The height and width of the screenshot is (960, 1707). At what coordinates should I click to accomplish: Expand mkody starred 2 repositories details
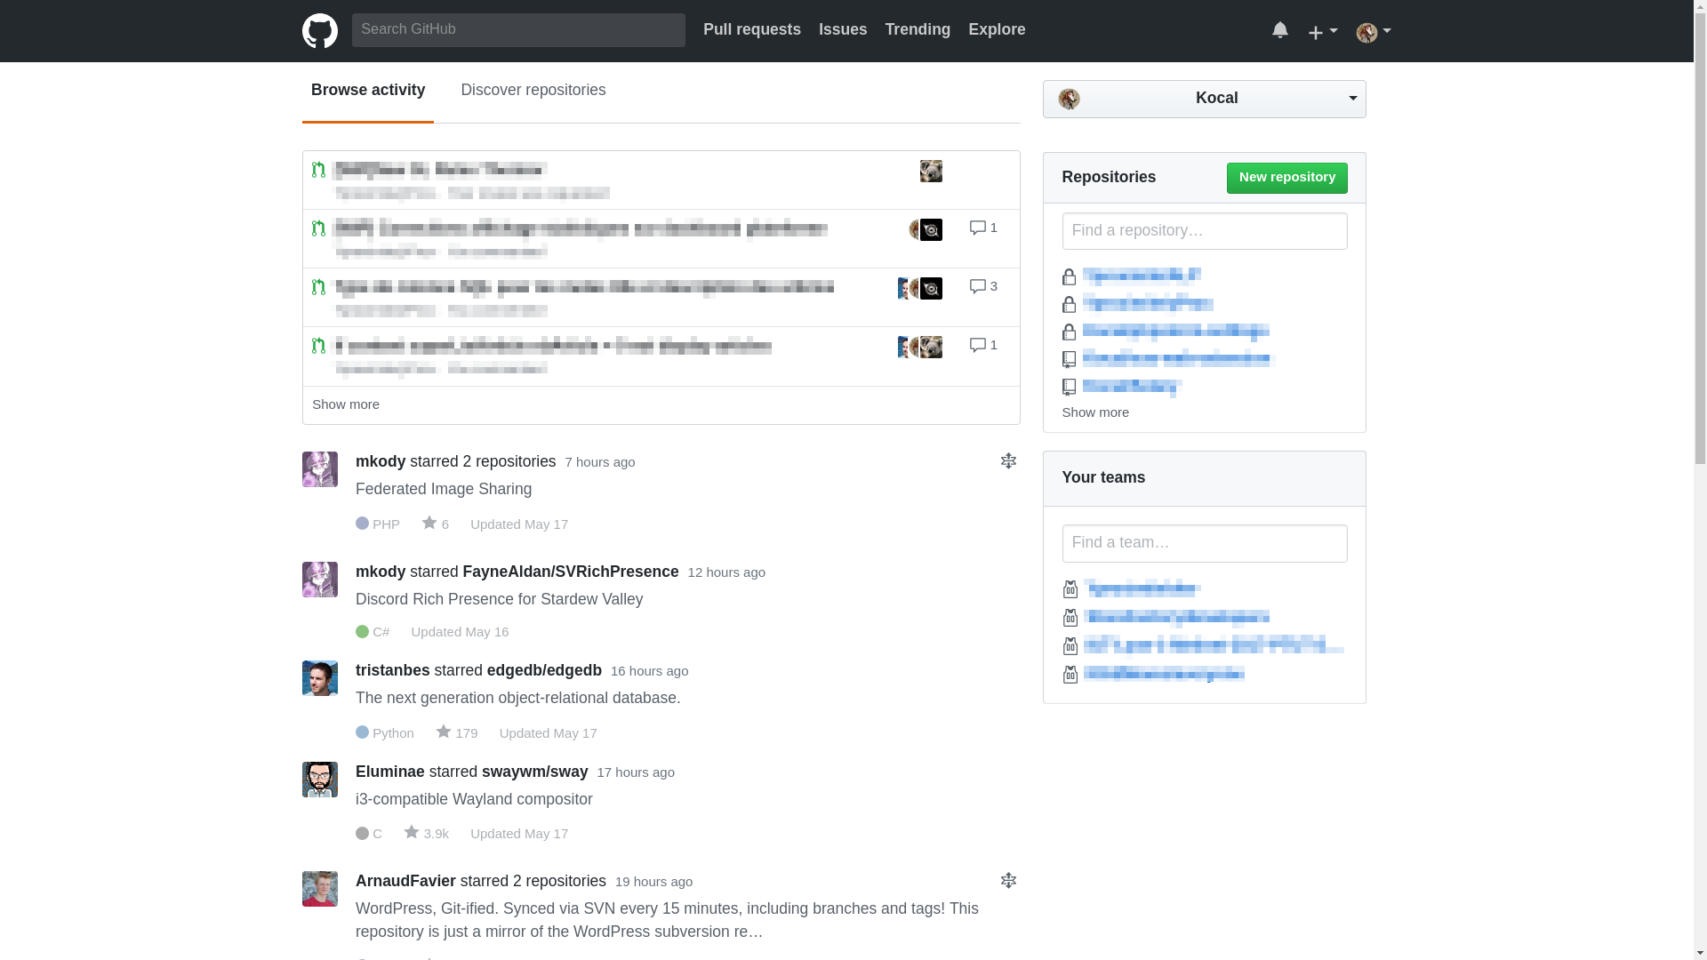(1008, 461)
